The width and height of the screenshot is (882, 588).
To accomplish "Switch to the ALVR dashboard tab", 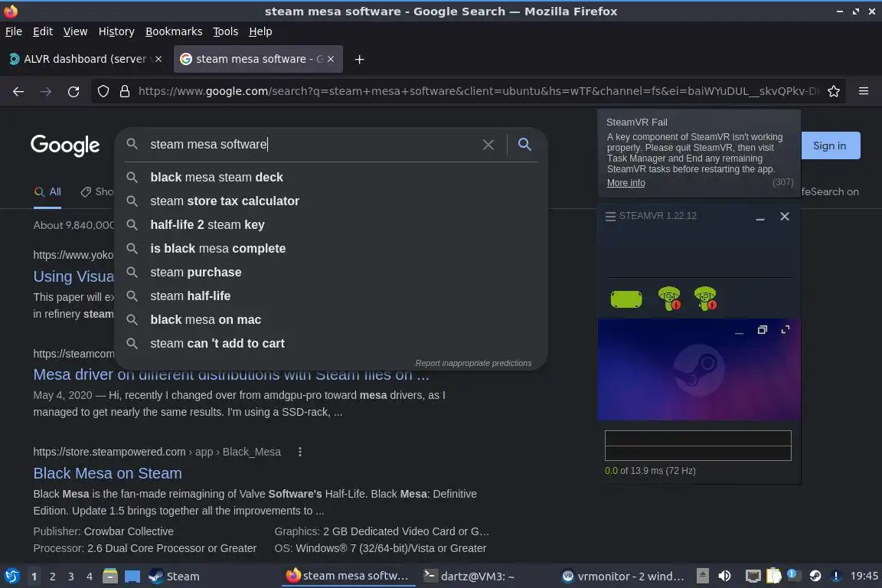I will click(x=84, y=59).
